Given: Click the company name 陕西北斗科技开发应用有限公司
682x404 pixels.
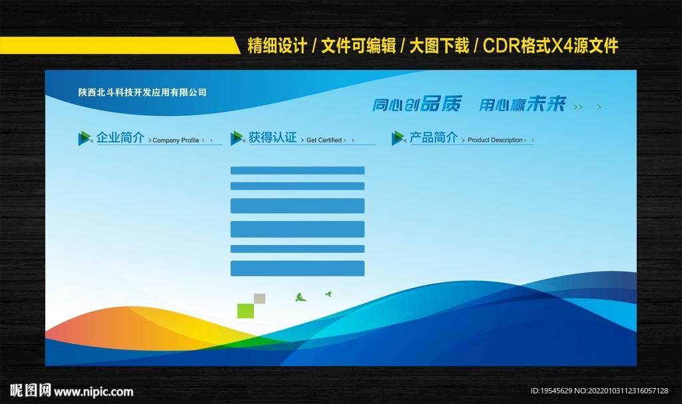Looking at the screenshot, I should pos(143,93).
